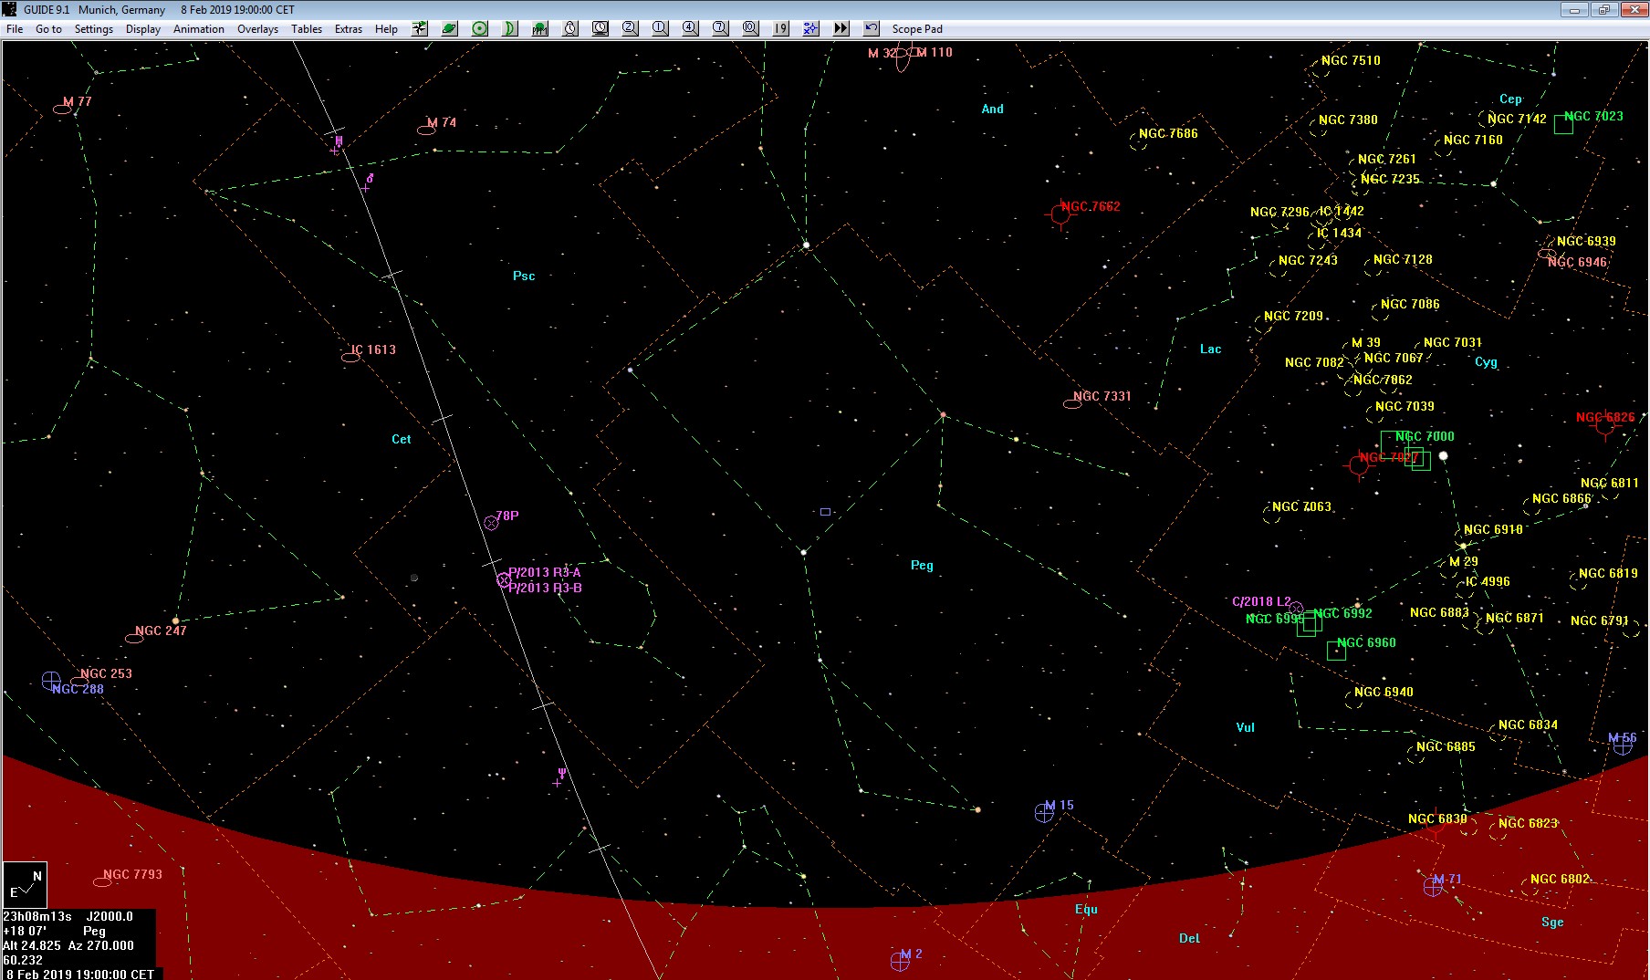Viewport: 1650px width, 980px height.
Task: Click the Psc constellation label
Action: coord(524,276)
